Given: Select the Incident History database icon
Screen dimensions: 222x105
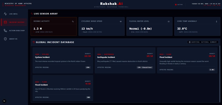Looking at the screenshot, I should click(x=6, y=22).
